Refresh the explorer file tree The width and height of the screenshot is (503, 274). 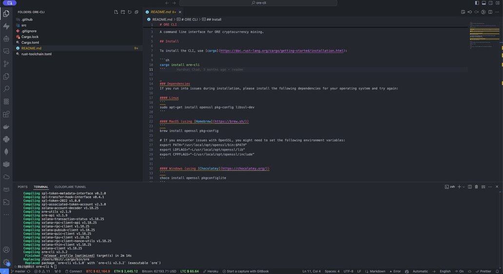click(130, 12)
